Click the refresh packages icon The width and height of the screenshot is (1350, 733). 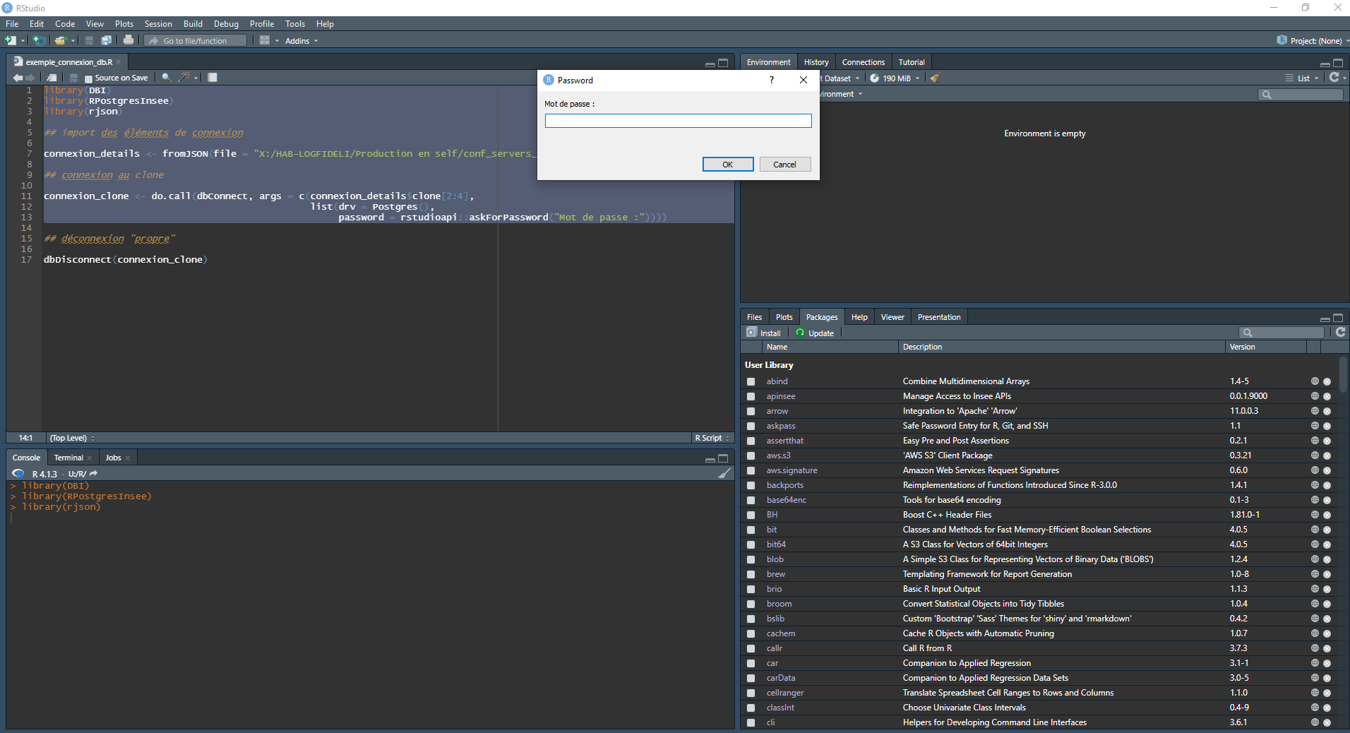click(1340, 333)
